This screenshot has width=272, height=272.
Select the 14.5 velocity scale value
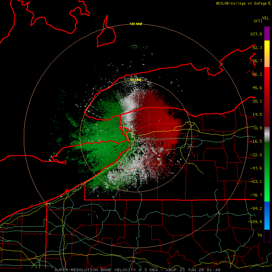[x=257, y=115]
